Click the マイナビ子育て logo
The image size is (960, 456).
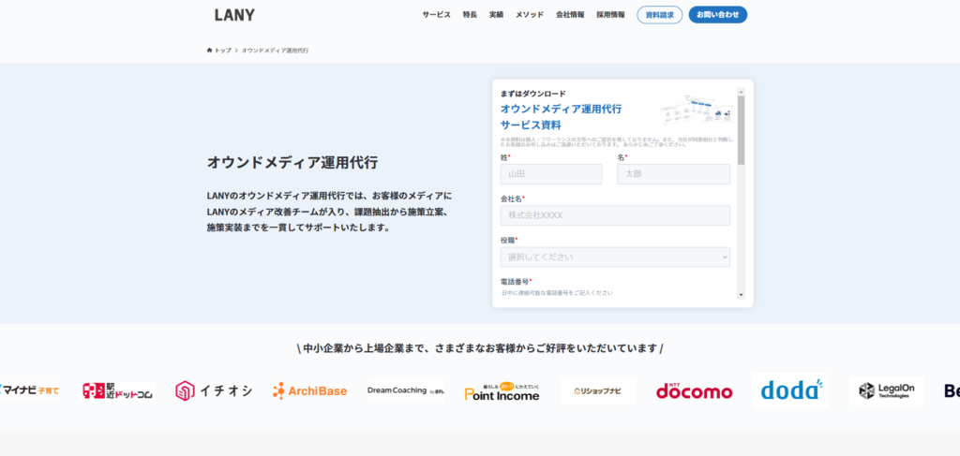pyautogui.click(x=29, y=390)
